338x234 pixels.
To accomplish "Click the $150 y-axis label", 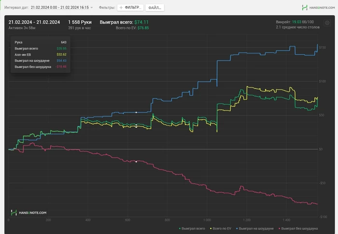I will (323, 48).
